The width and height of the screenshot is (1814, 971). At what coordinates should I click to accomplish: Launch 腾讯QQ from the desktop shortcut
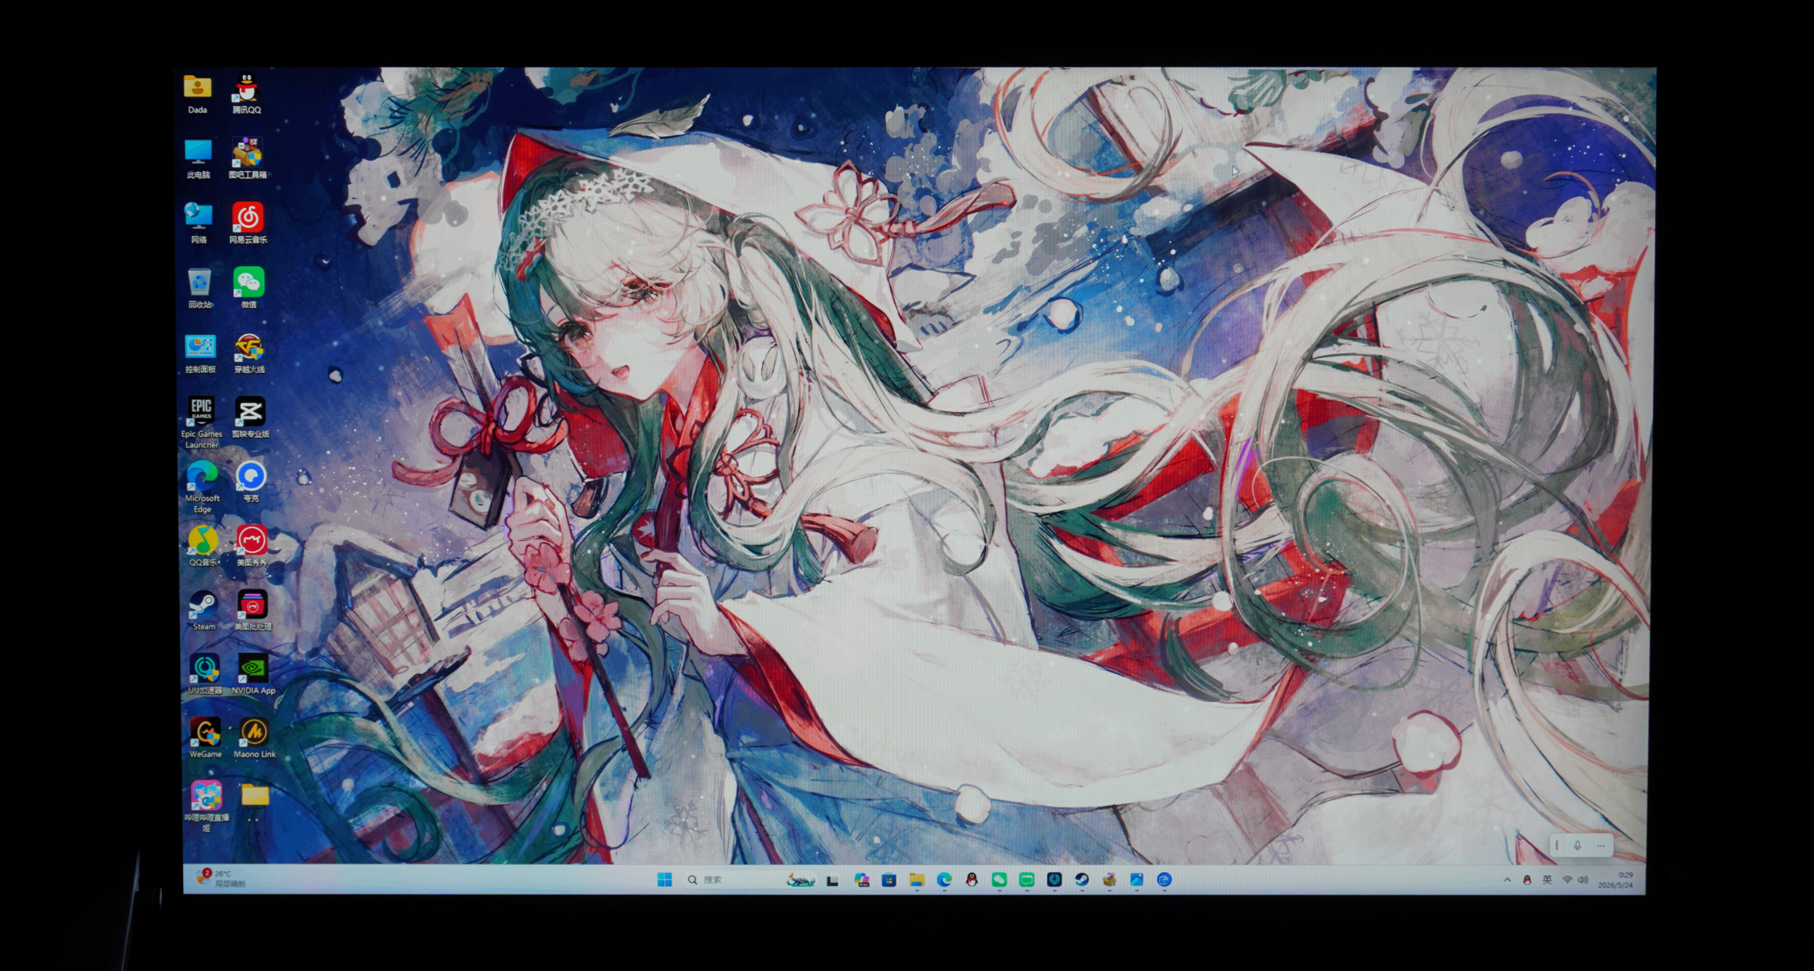(246, 93)
